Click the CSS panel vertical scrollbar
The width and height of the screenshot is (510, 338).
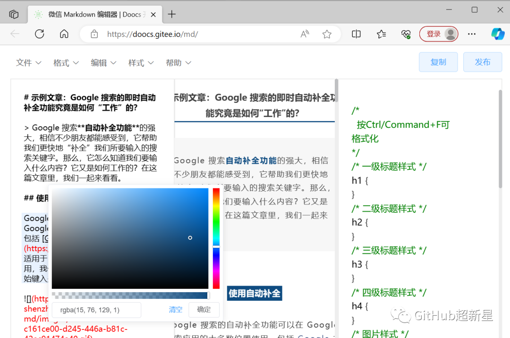[500, 139]
